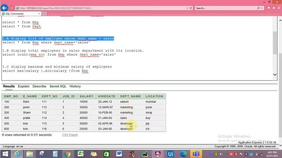Refresh the page with the reload icon

click(x=191, y=8)
